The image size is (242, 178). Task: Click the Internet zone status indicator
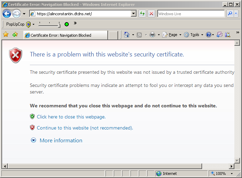182,173
